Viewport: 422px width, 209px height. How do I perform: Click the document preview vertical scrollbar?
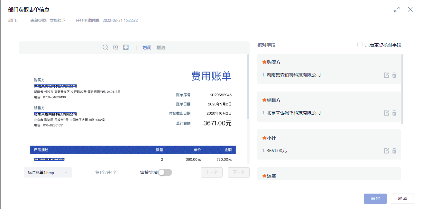pyautogui.click(x=248, y=87)
